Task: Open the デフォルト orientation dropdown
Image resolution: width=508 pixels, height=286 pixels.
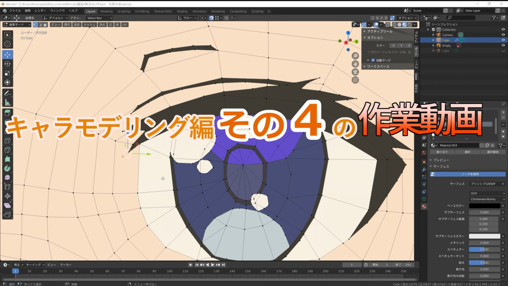Action: 56,18
